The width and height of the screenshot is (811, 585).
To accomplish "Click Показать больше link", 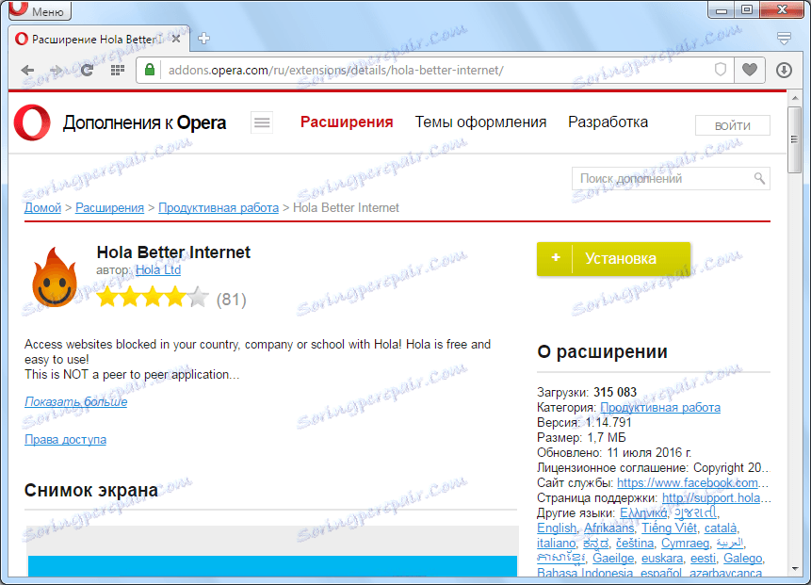I will click(x=76, y=402).
